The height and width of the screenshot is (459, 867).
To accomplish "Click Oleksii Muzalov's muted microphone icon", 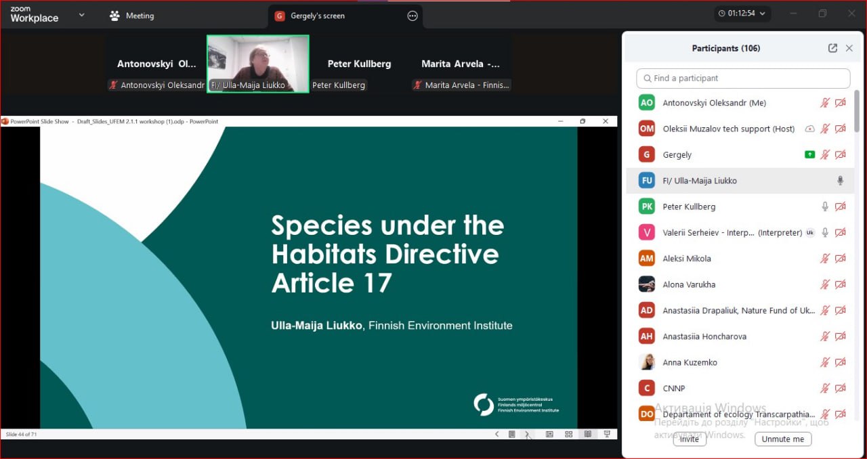I will [x=824, y=129].
